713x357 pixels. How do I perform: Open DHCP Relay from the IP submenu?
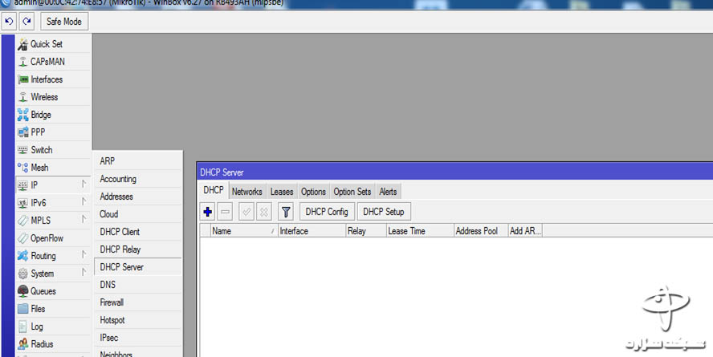tap(138, 249)
